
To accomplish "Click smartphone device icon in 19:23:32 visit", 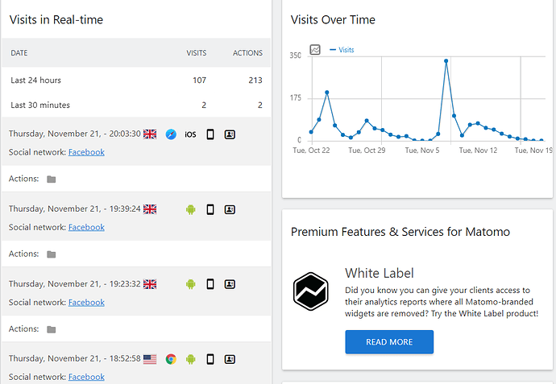I will (x=210, y=284).
